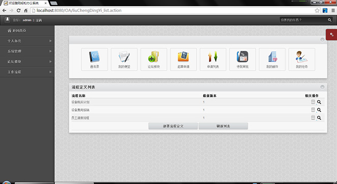Collapse the 流程定义列表 panel with its circle toggle
This screenshot has width=337, height=184.
tap(322, 87)
